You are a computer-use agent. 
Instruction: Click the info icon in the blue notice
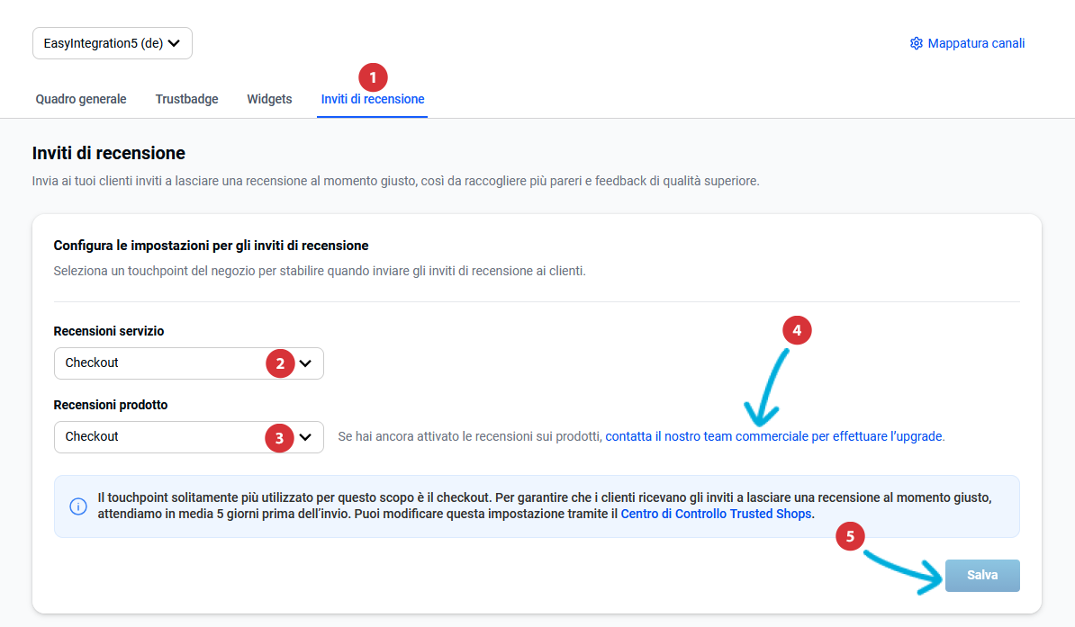pyautogui.click(x=78, y=506)
